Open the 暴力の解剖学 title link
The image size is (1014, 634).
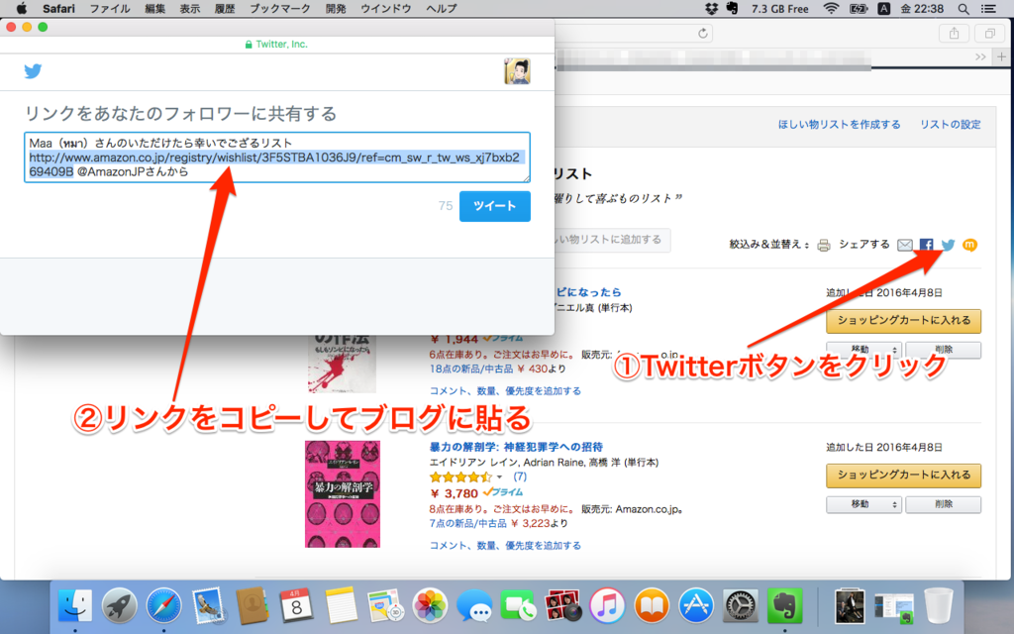coord(516,447)
